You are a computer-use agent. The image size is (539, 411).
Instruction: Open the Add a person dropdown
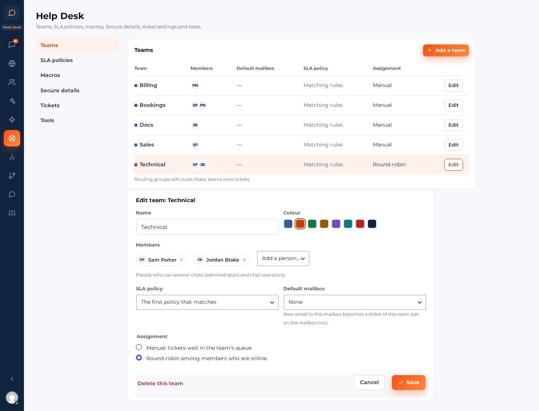(283, 259)
